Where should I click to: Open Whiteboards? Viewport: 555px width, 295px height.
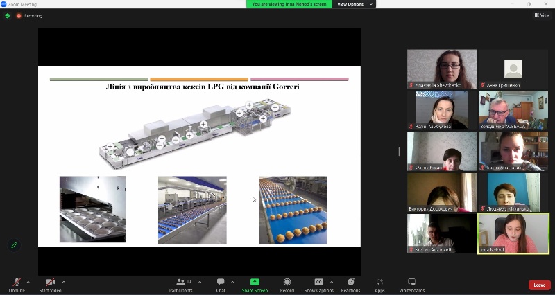tap(412, 285)
